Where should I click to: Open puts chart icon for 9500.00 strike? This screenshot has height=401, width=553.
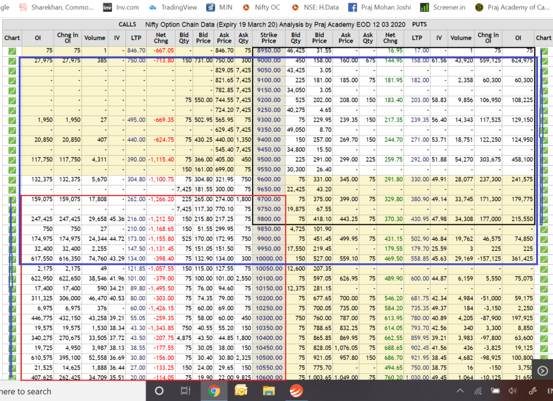[544, 160]
